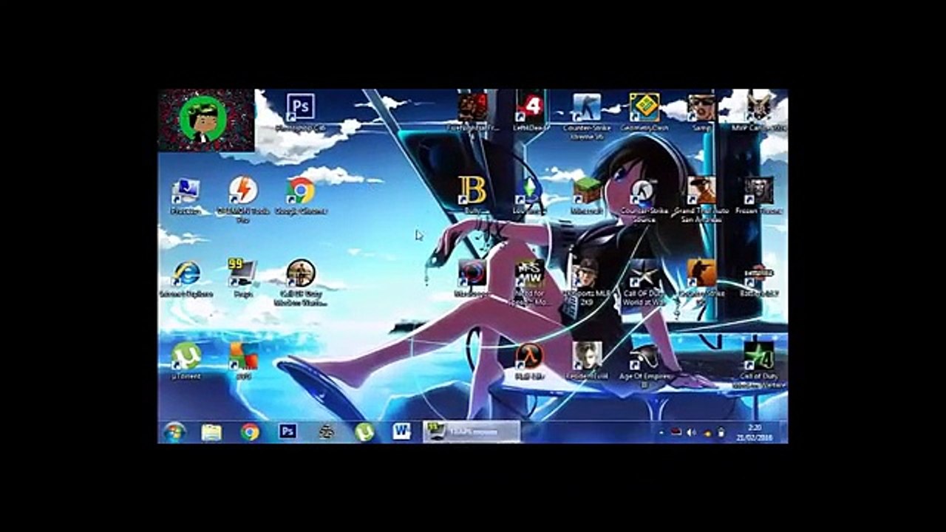Open the Fraps desktop shortcut

243,279
